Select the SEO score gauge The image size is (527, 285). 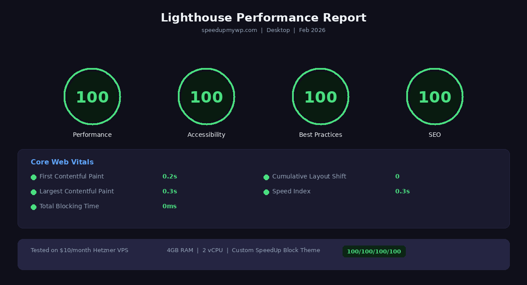[x=435, y=96]
